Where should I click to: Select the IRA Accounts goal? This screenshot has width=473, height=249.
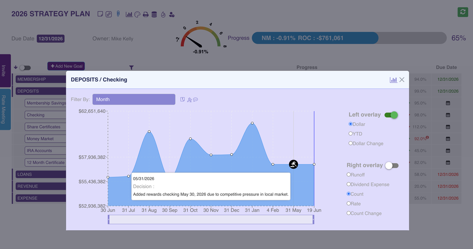[x=45, y=151]
